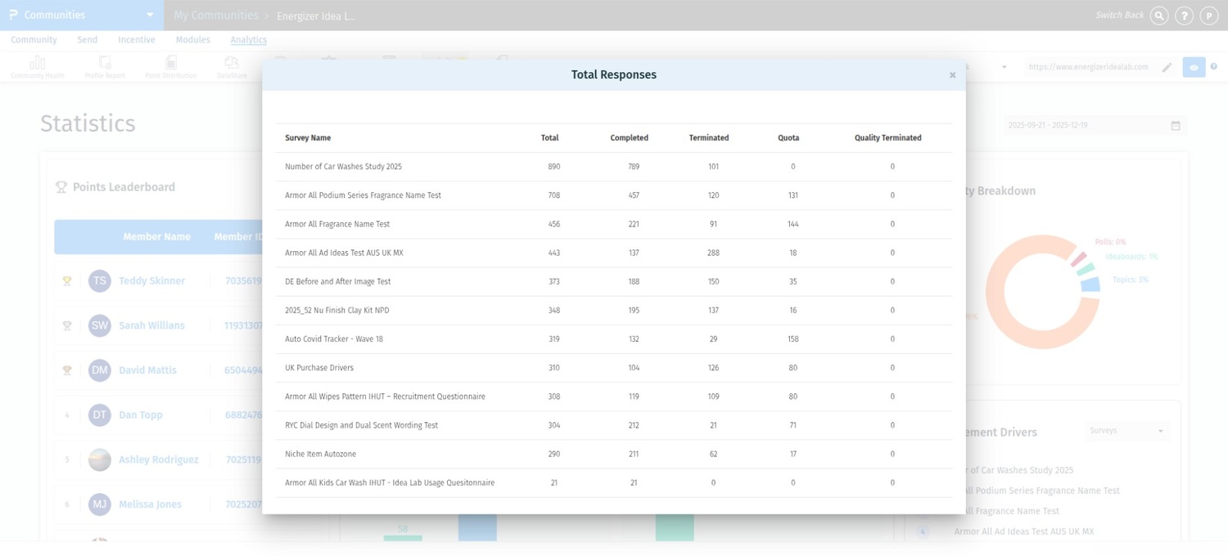Click the trophy icon next to Sarah Willians
This screenshot has width=1228, height=556.
[x=67, y=325]
